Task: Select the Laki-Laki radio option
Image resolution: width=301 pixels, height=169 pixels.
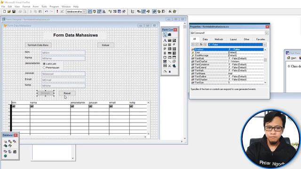Action: pyautogui.click(x=44, y=64)
